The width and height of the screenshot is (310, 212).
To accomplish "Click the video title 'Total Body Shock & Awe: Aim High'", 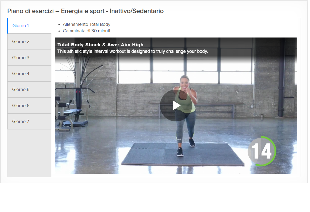I will point(100,45).
